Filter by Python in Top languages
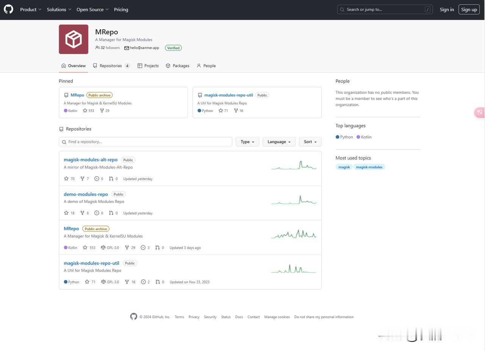485x351 pixels. 344,137
